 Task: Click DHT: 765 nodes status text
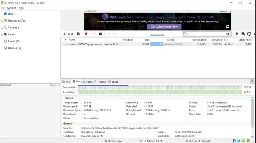[x=113, y=141]
